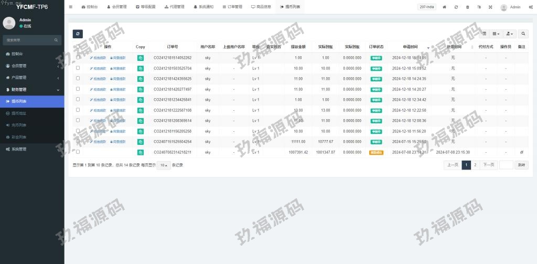Image resolution: width=537 pixels, height=264 pixels.
Task: Enter fullscreen mode using the expand icon
Action: coord(490,7)
